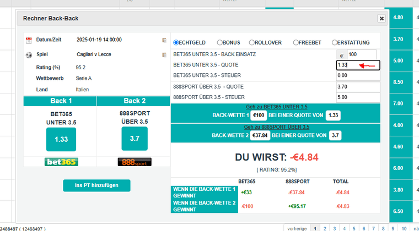Click the 3.7 quote box in Back-Wette 2 row
This screenshot has width=419, height=231.
(x=335, y=136)
